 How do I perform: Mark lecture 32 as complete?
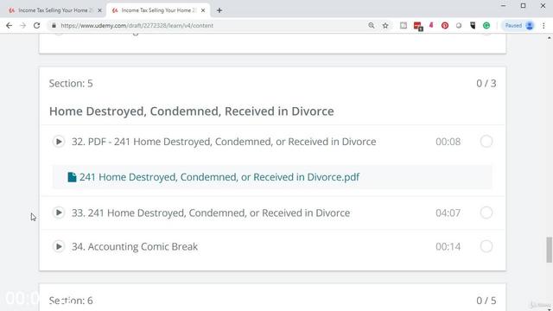pos(486,142)
